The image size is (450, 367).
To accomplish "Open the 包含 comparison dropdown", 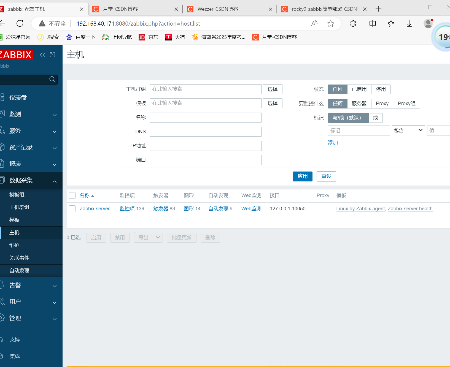I will point(408,130).
